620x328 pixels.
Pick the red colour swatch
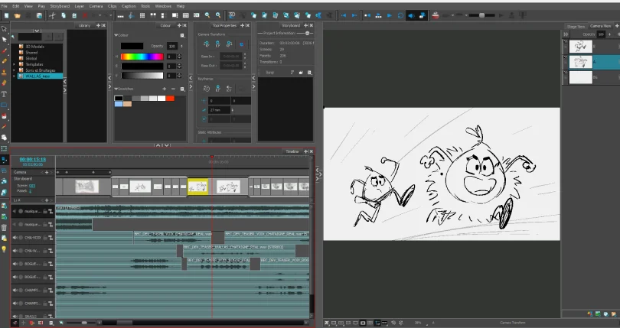coord(170,98)
